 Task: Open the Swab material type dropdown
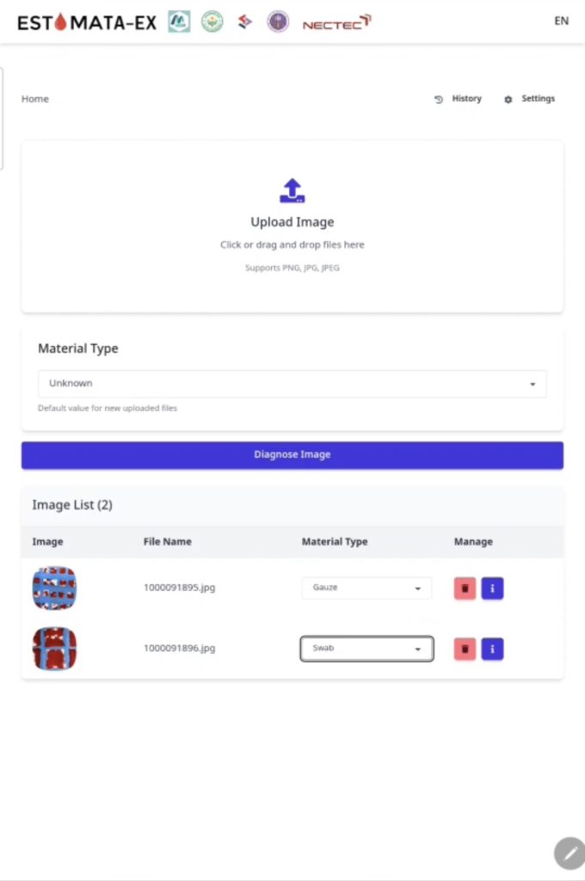pos(366,649)
